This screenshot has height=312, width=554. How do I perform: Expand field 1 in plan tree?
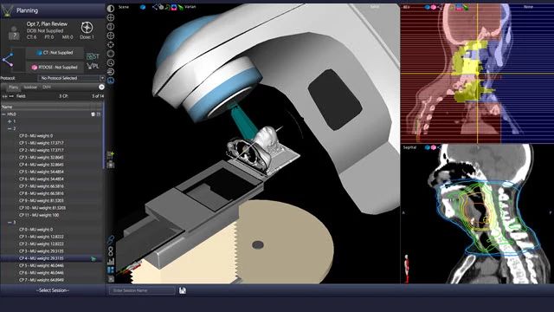10,121
